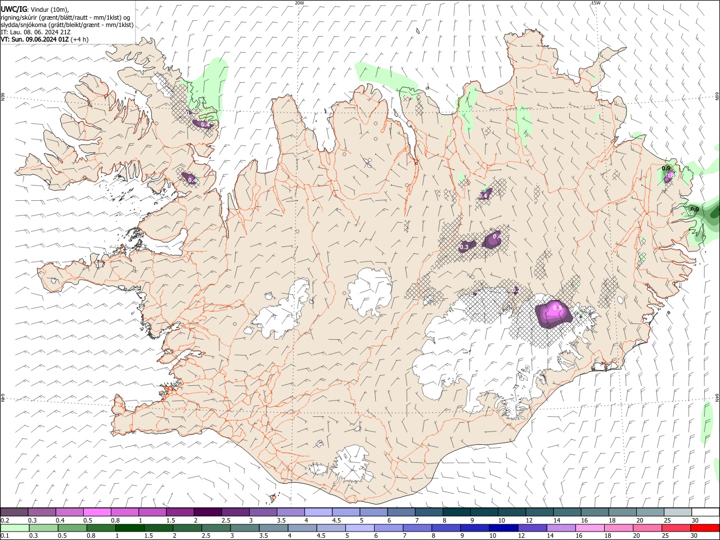Click the 'IT: Lau. 08. 06. 2024 21Z' line
720x540 pixels.
pos(35,32)
